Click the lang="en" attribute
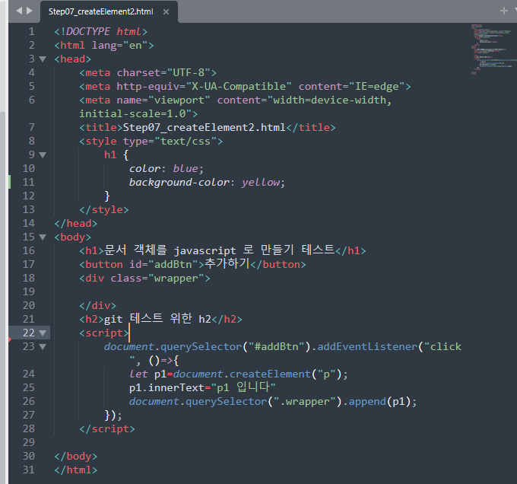Viewport: 517px width, 484px height. click(x=119, y=45)
